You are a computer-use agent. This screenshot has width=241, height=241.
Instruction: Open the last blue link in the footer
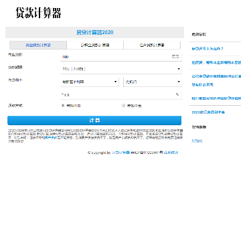coord(171,153)
